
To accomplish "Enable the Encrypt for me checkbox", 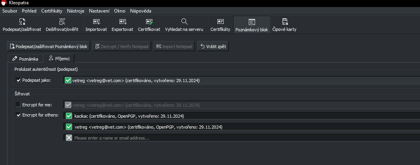I will point(18,104).
